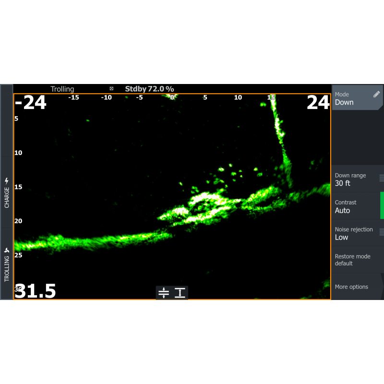
Task: Open the Down range 30 ft setting
Action: pos(355,180)
